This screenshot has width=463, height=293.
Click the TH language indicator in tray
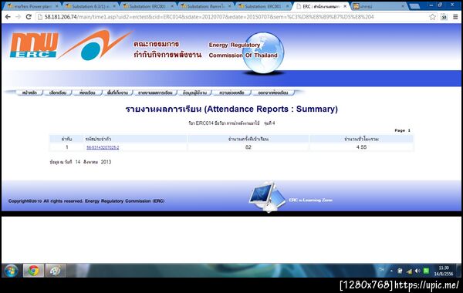click(x=381, y=270)
